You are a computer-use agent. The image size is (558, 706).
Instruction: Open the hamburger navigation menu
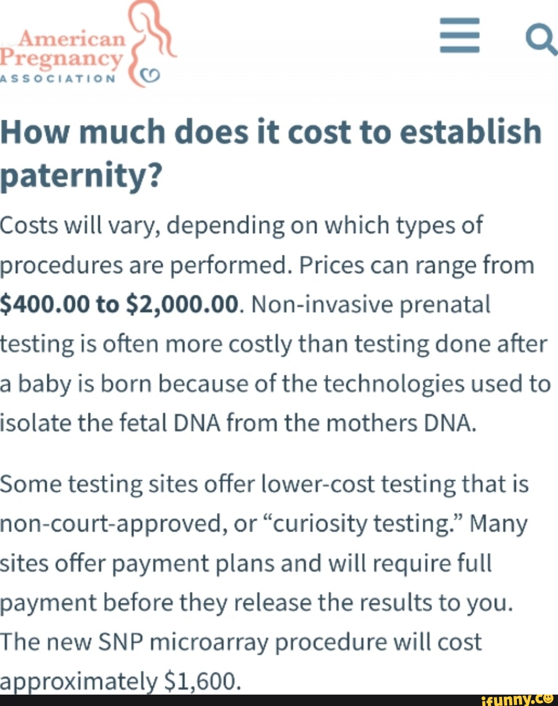[x=459, y=36]
